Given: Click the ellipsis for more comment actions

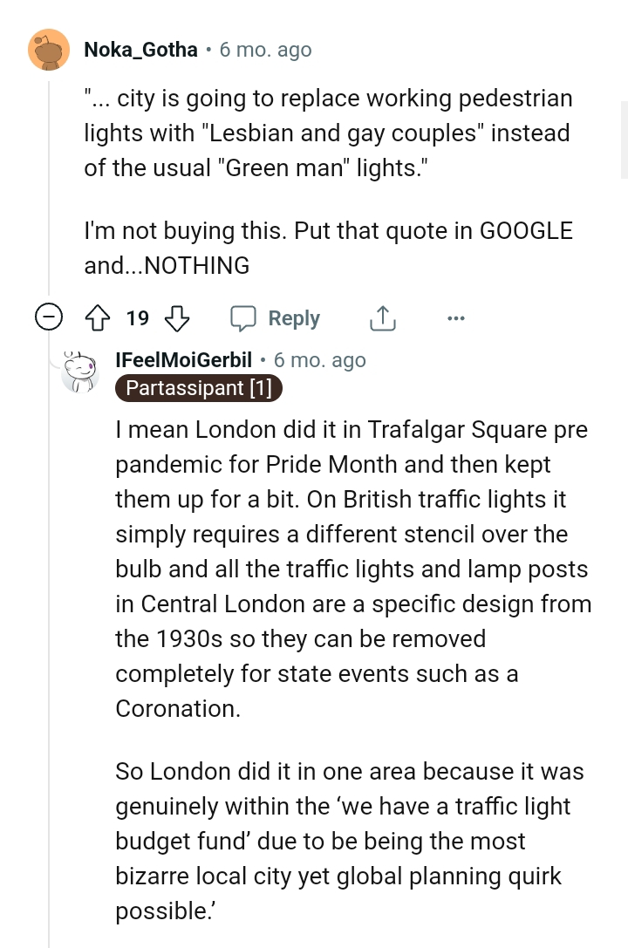Looking at the screenshot, I should [455, 317].
